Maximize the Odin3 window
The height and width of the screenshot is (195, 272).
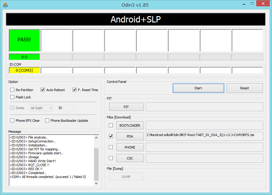(x=252, y=4)
